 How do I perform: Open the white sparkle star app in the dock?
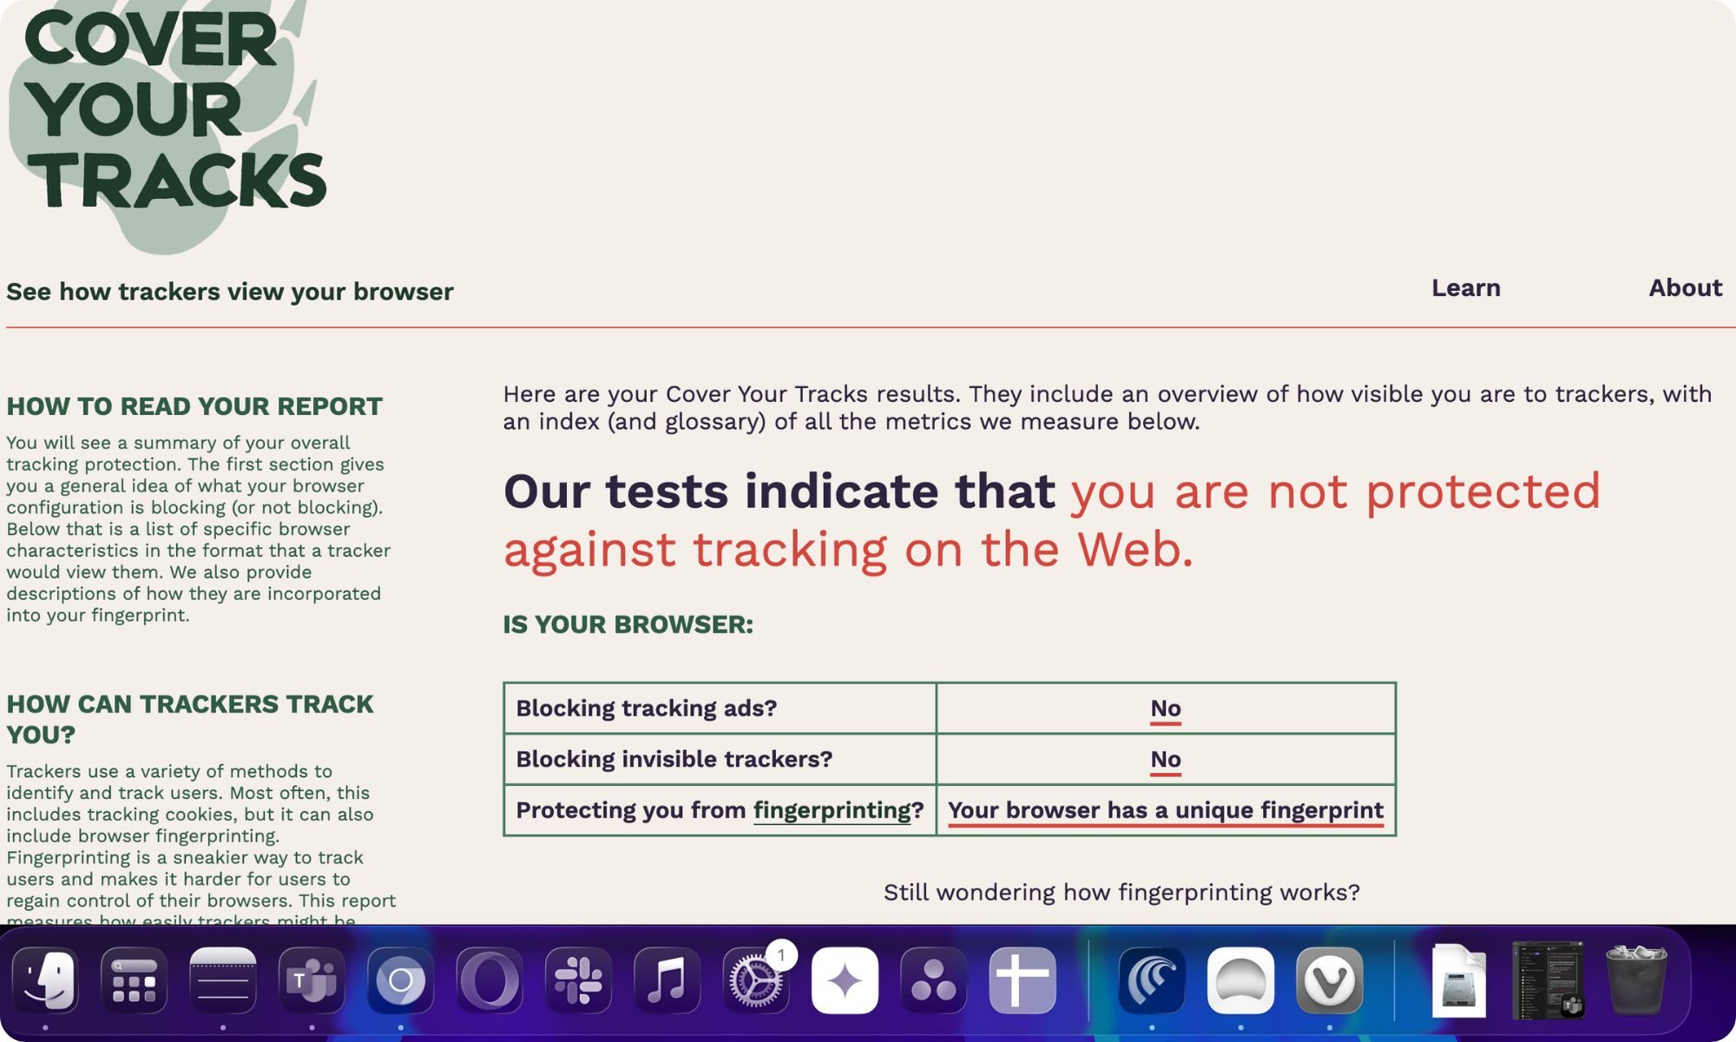tap(845, 980)
